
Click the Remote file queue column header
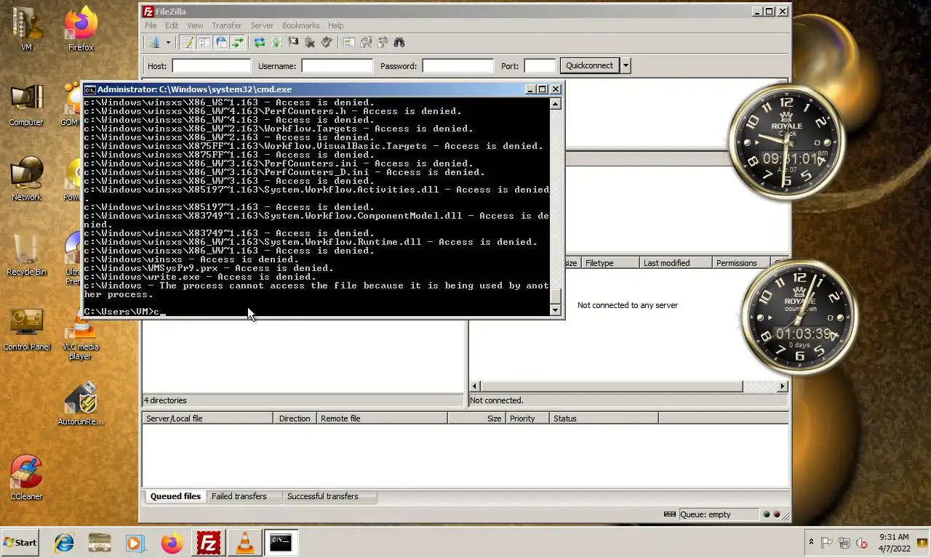(x=382, y=418)
